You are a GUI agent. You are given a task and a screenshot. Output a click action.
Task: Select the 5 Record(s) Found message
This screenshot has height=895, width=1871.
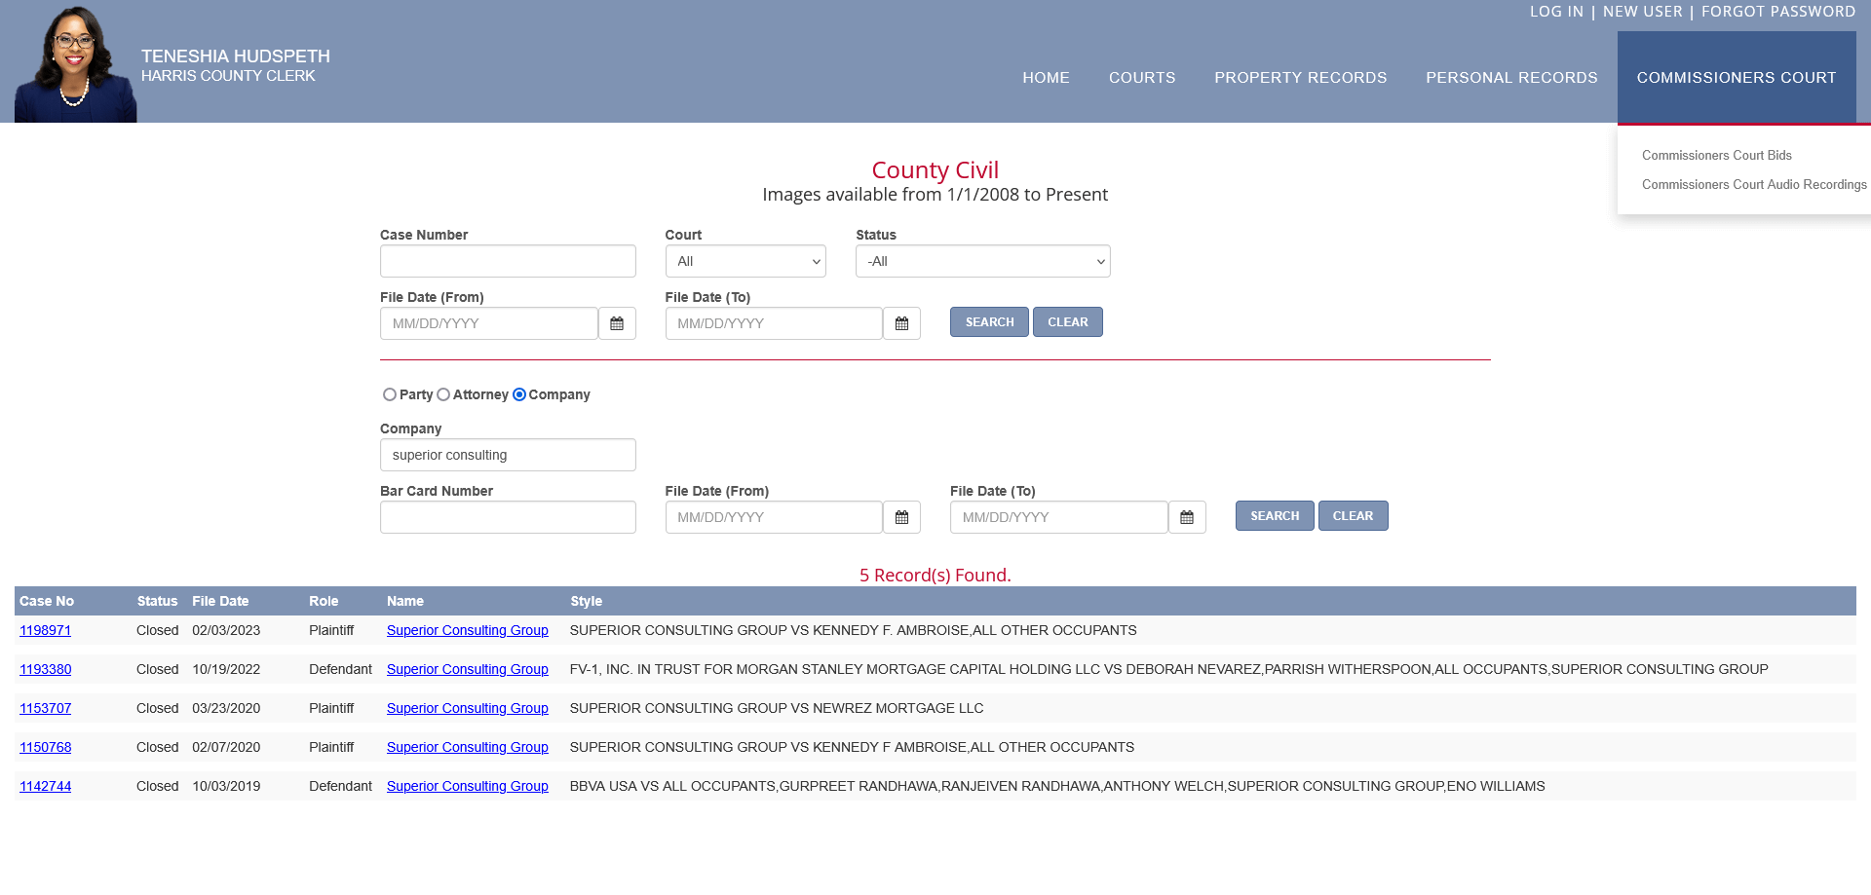(x=935, y=575)
